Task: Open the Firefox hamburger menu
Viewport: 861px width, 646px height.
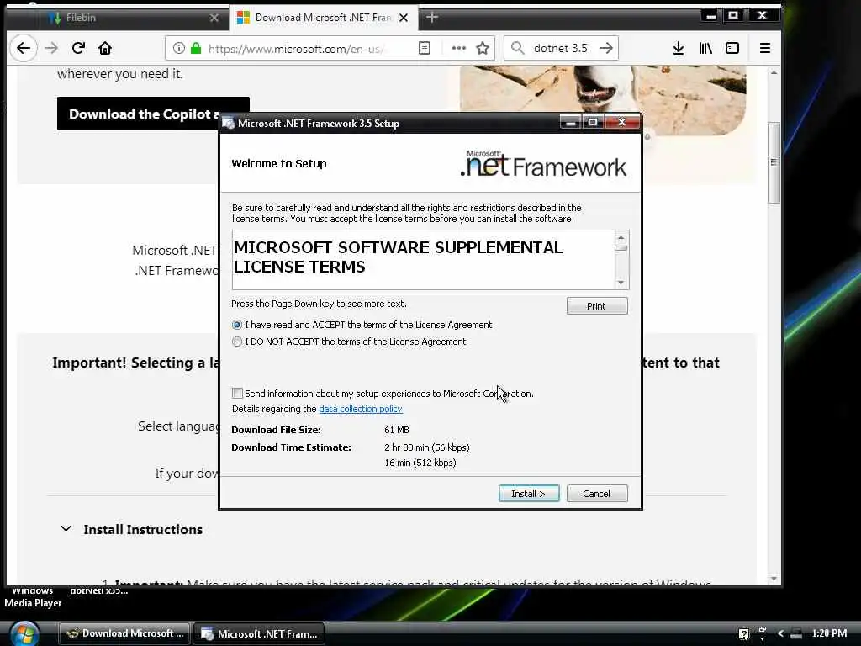Action: pyautogui.click(x=765, y=48)
